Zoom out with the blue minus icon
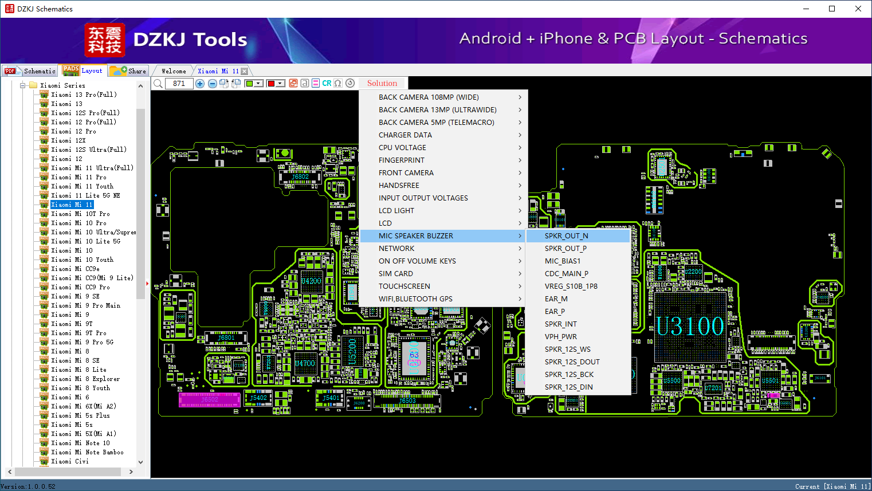This screenshot has height=491, width=872. (213, 84)
